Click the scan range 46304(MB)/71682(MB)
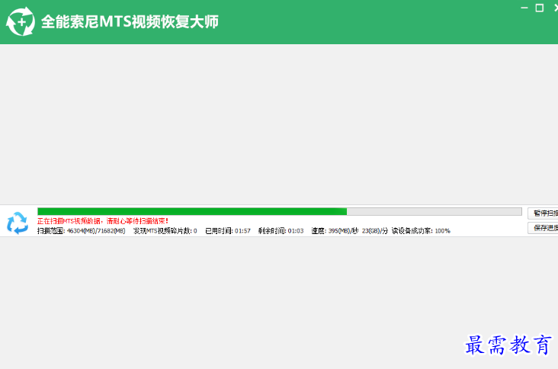558x369 pixels. pyautogui.click(x=96, y=231)
